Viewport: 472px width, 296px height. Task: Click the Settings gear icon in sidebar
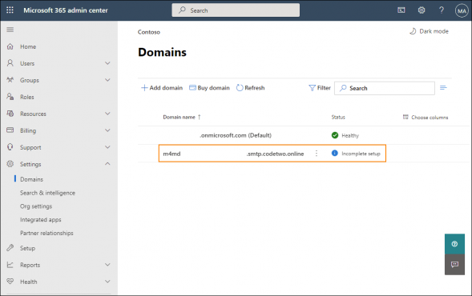(10, 164)
